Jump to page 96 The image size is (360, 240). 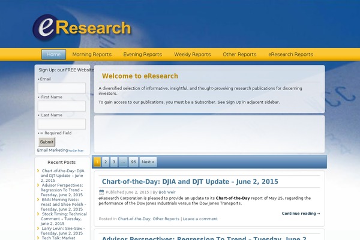pos(133,162)
